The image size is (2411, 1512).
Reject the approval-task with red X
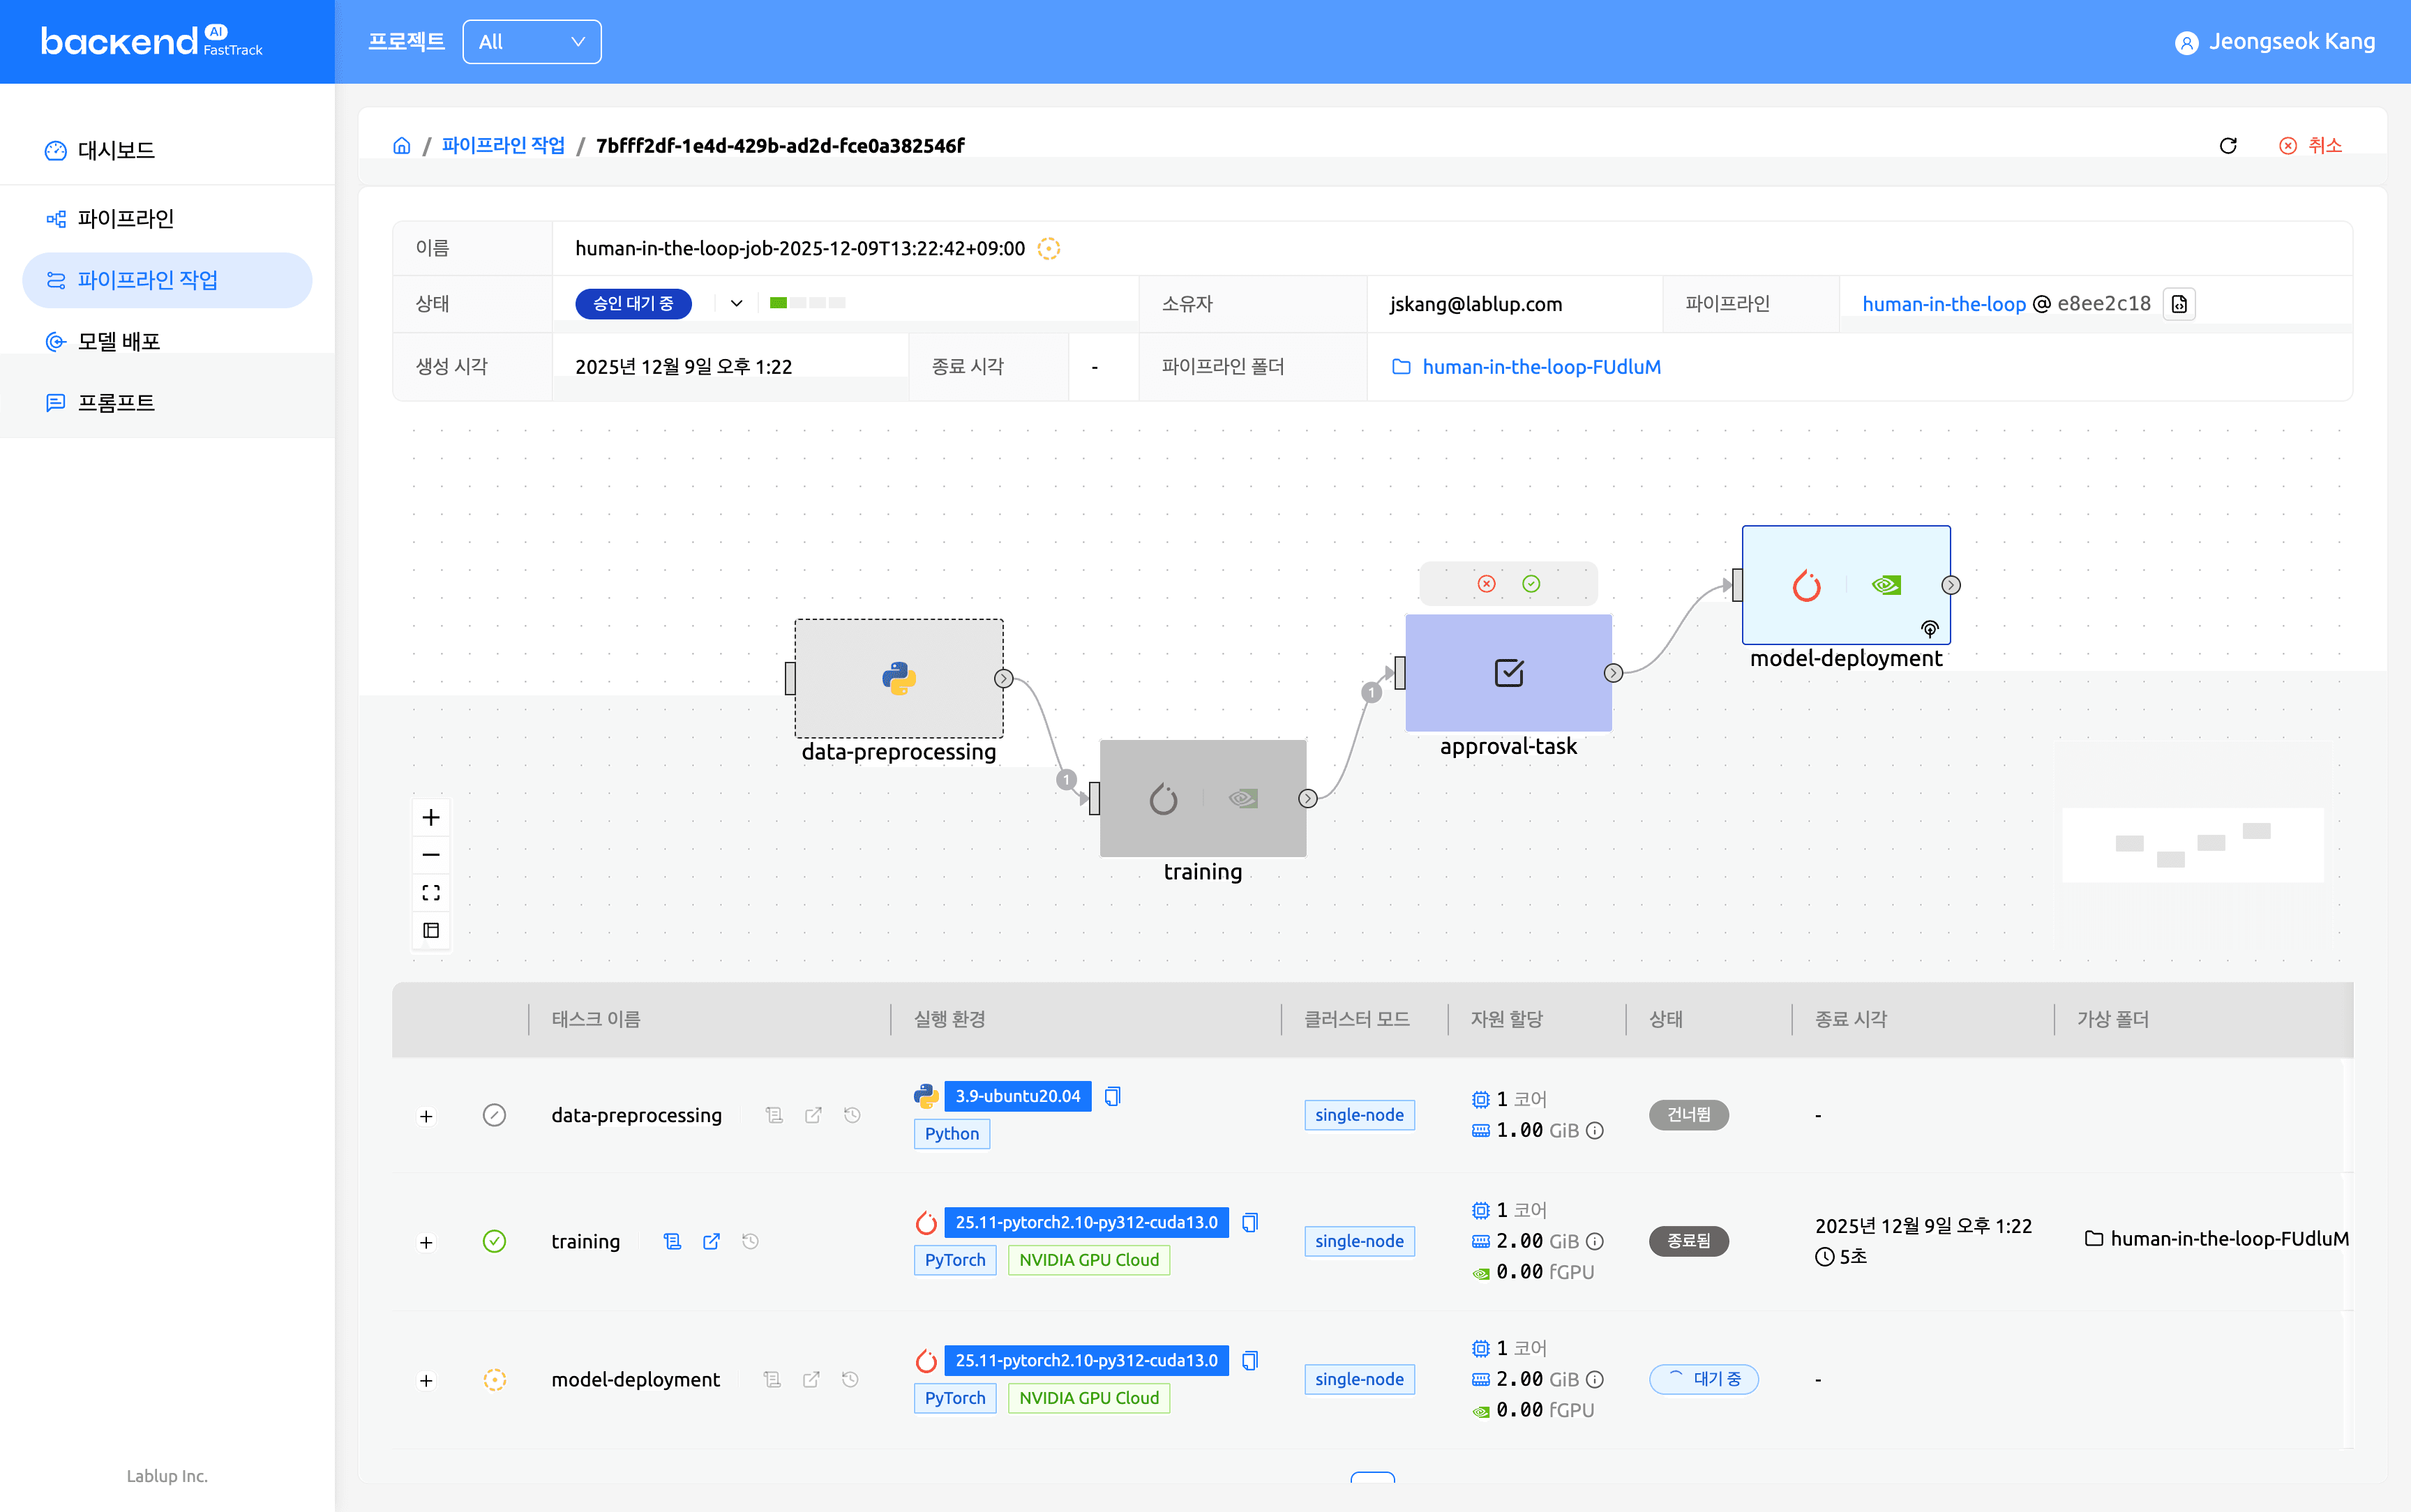(1486, 584)
